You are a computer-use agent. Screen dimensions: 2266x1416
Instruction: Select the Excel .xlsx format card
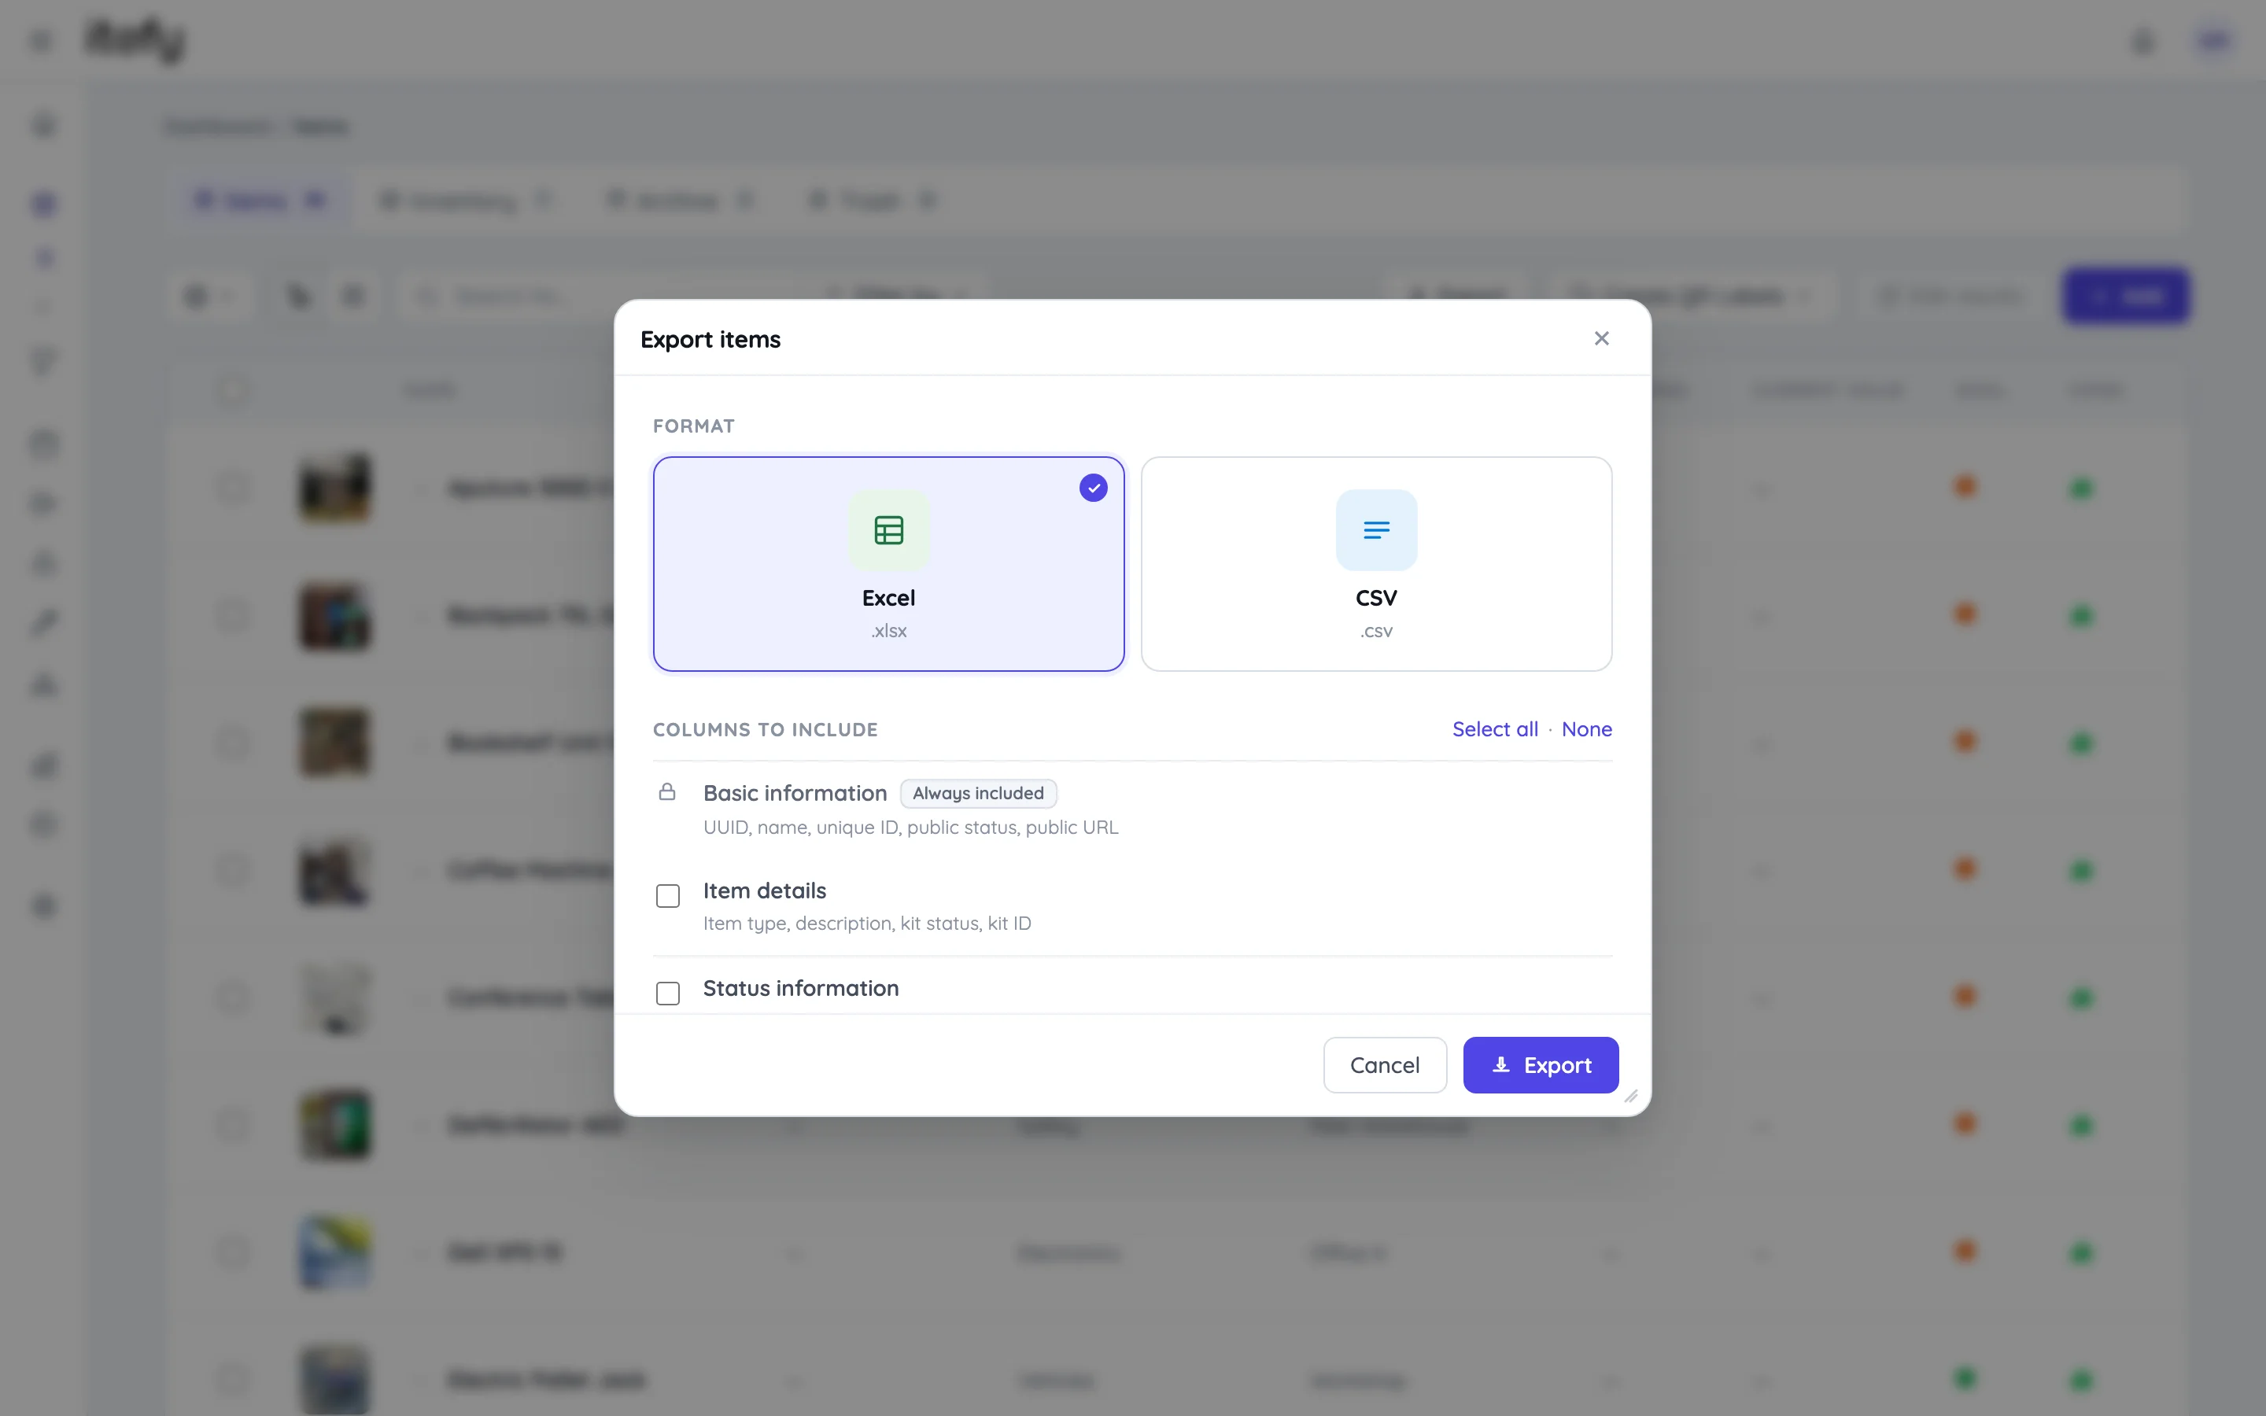[x=888, y=564]
